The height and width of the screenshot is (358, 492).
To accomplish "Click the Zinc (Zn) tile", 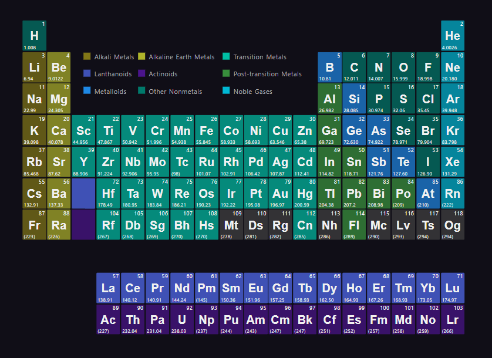I will [305, 130].
